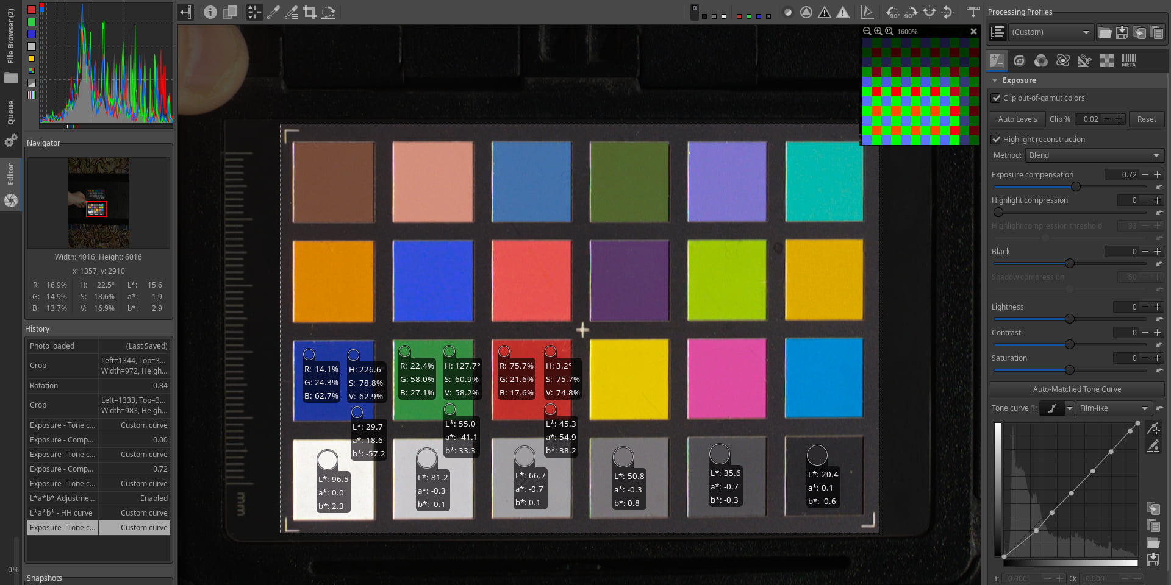This screenshot has height=585, width=1171.
Task: Rotate image 90 degrees right
Action: [911, 12]
